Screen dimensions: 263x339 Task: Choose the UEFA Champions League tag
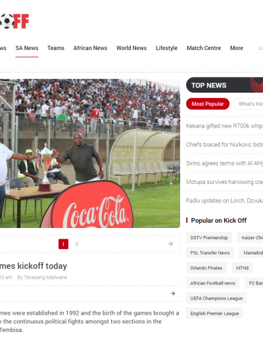click(x=216, y=298)
